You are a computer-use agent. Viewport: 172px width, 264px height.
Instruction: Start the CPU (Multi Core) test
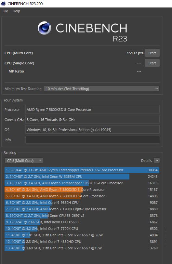click(x=152, y=53)
